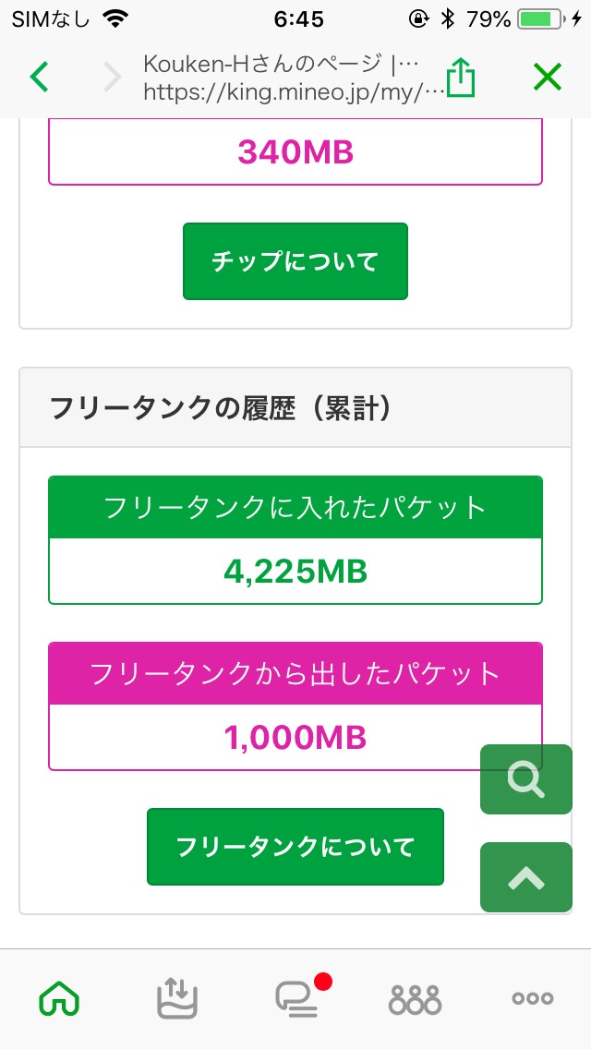Image resolution: width=591 pixels, height=1049 pixels.
Task: Tap the 4,225MB value
Action: point(295,573)
